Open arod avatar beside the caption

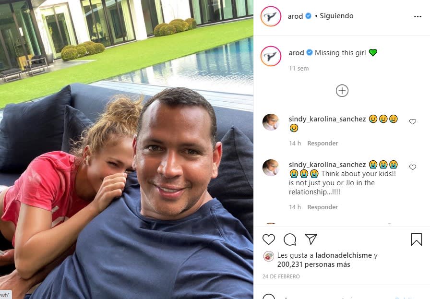pyautogui.click(x=271, y=56)
